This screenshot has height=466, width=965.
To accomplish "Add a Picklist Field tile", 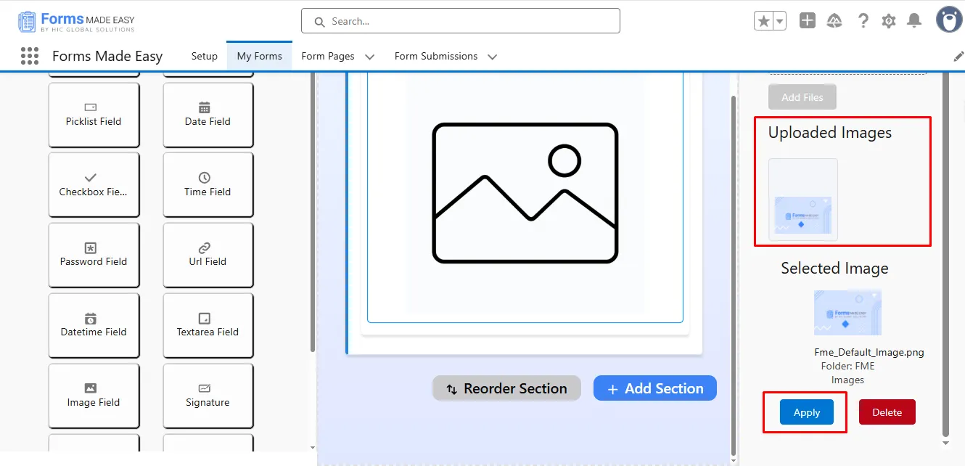I will point(94,114).
